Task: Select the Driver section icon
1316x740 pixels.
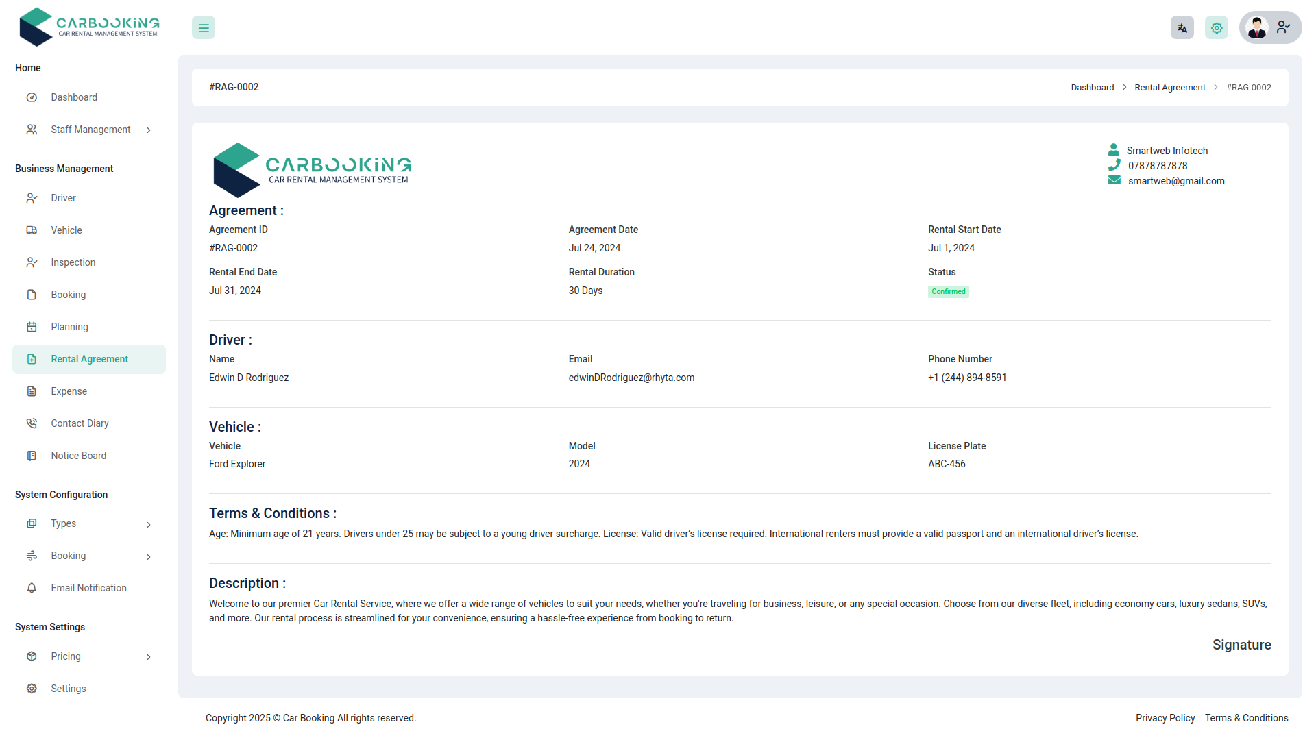Action: pyautogui.click(x=32, y=198)
